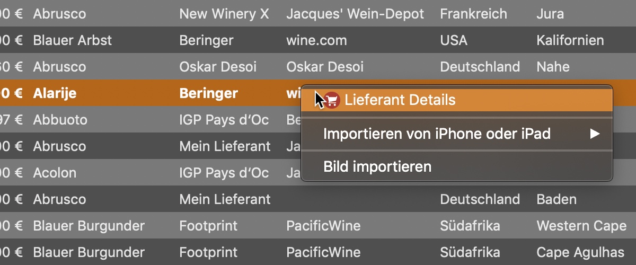Select the Blauer Arbst row

pyautogui.click(x=318, y=40)
